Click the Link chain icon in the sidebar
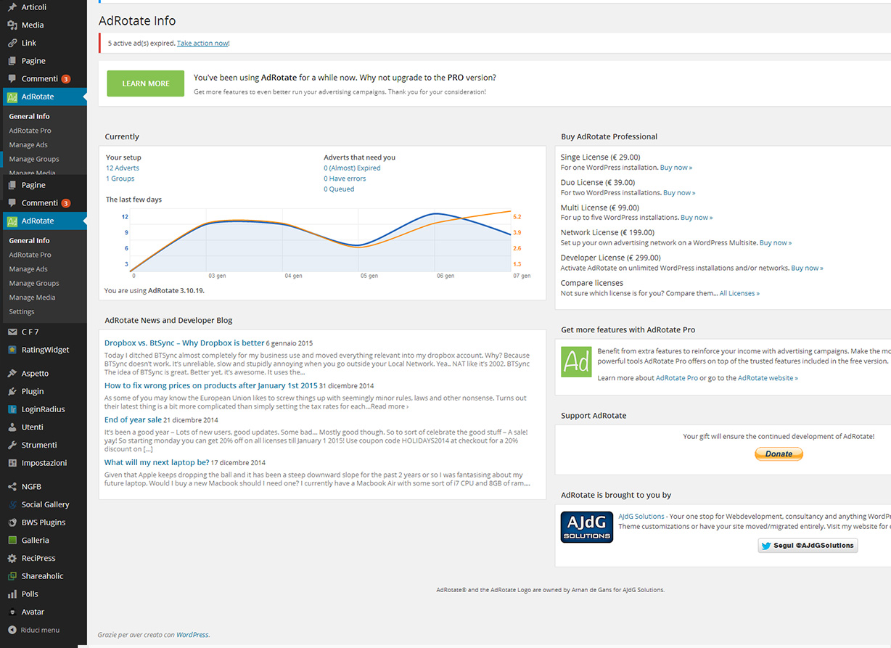The height and width of the screenshot is (648, 891). (x=12, y=43)
